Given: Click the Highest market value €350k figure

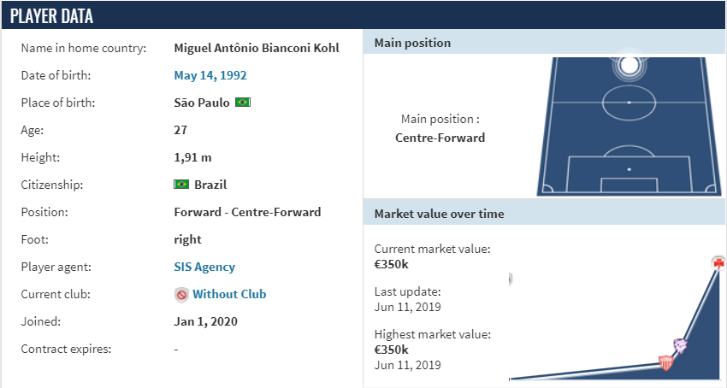Looking at the screenshot, I should pyautogui.click(x=392, y=350).
